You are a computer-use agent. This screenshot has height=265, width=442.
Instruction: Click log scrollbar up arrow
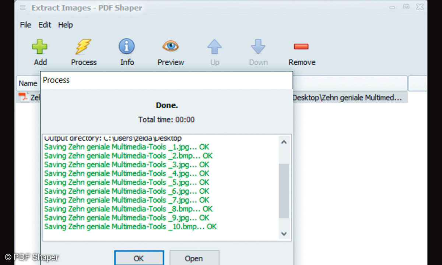pyautogui.click(x=284, y=142)
